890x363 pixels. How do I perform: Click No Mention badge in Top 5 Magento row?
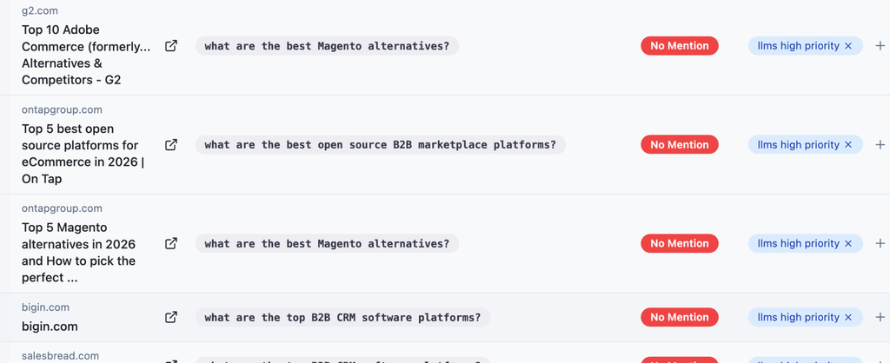pos(680,243)
